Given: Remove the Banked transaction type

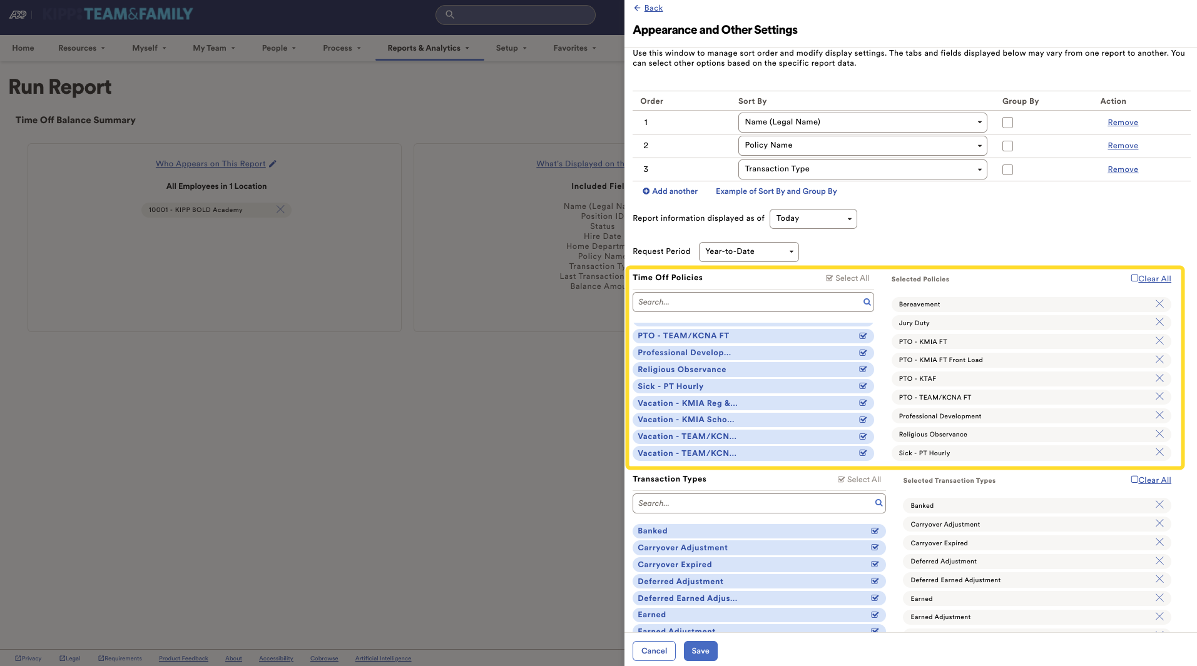Looking at the screenshot, I should coord(1159,505).
